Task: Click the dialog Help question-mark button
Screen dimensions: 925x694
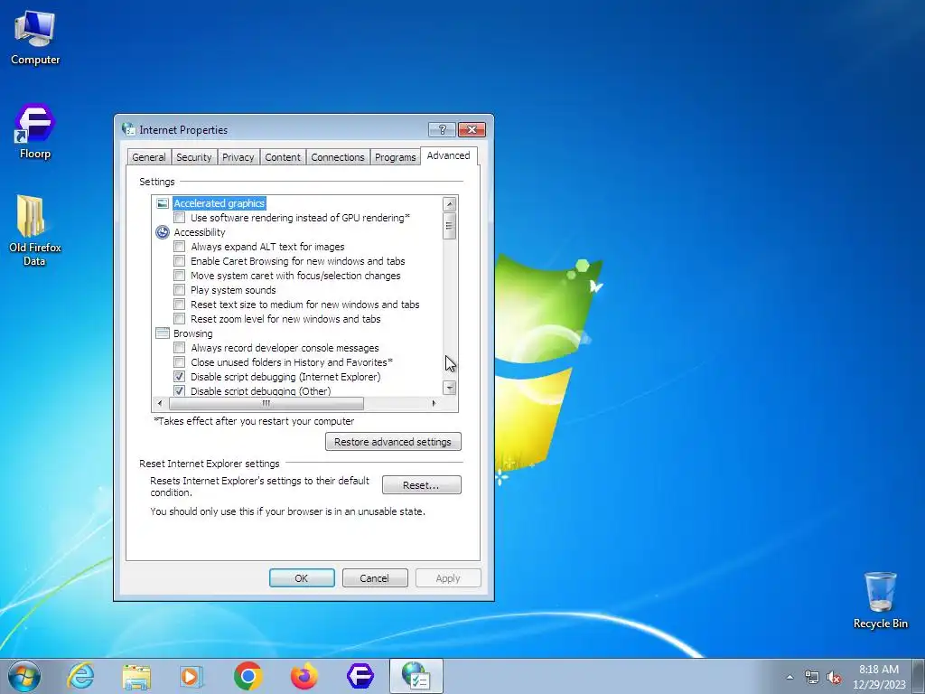Action: (x=442, y=129)
